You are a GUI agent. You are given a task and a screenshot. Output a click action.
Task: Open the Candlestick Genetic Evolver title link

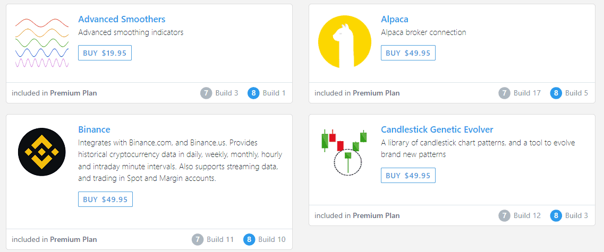(437, 129)
